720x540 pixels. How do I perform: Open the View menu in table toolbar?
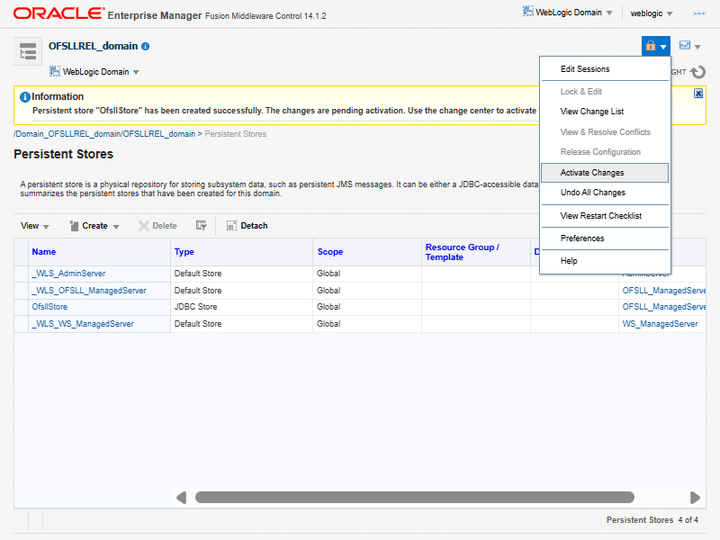click(x=35, y=226)
